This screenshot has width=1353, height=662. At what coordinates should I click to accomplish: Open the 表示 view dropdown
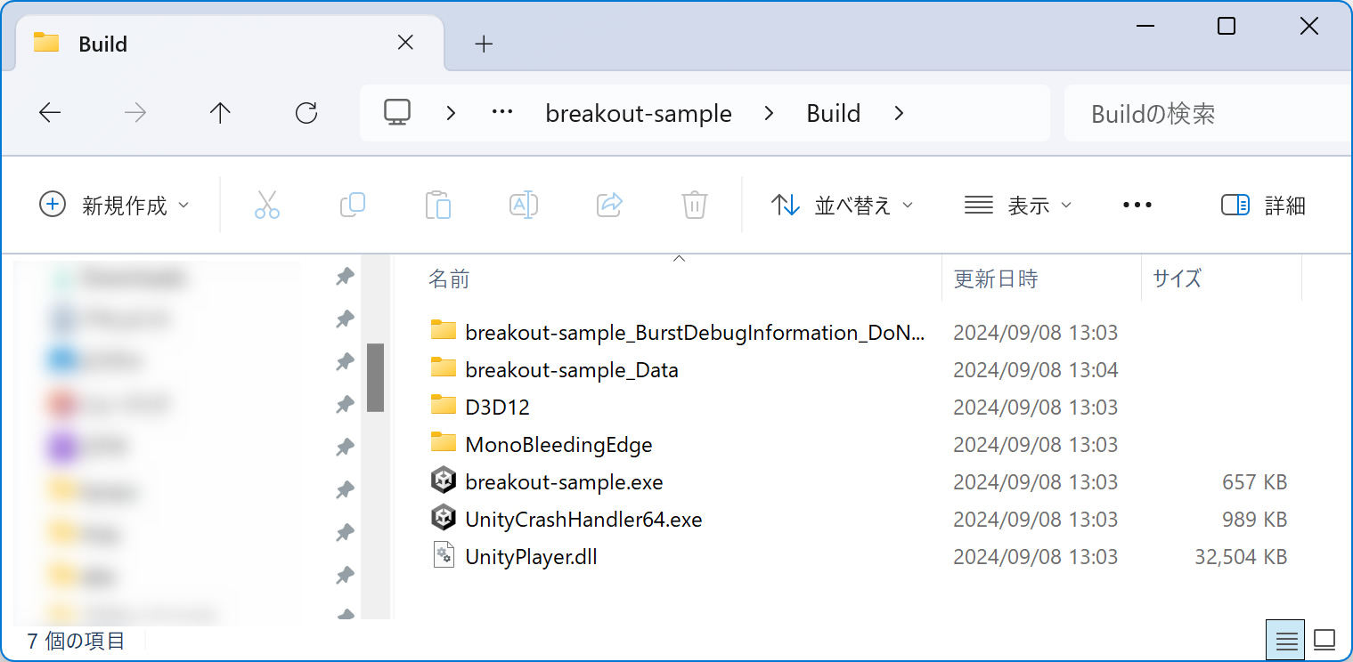tap(1018, 206)
